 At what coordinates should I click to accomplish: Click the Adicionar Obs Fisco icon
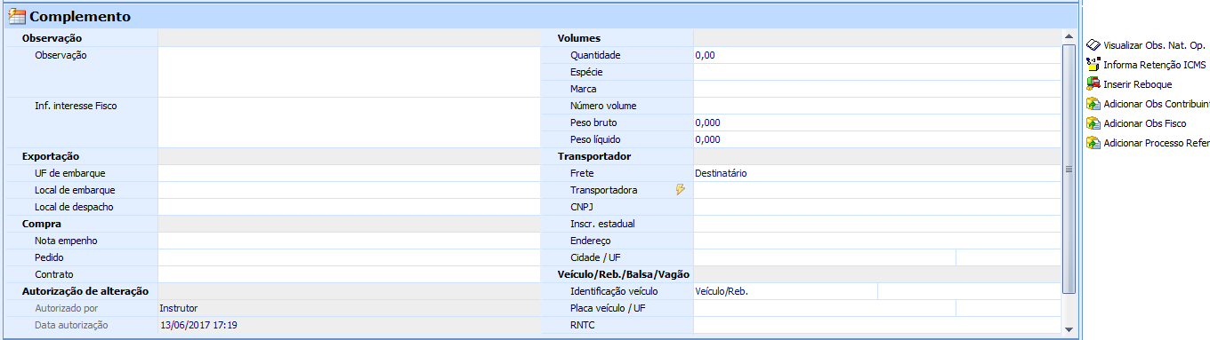pos(1093,123)
